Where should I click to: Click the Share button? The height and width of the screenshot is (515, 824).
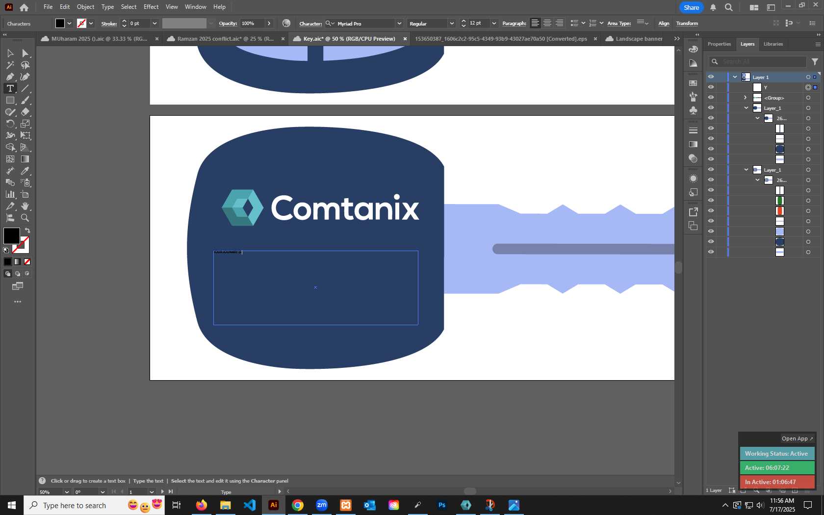point(691,7)
